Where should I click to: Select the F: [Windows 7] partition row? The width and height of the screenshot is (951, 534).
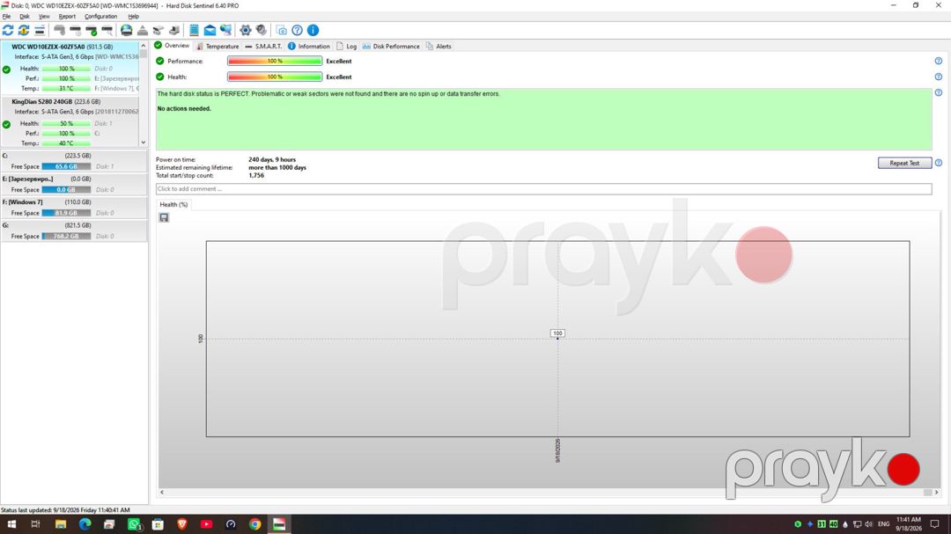[74, 208]
